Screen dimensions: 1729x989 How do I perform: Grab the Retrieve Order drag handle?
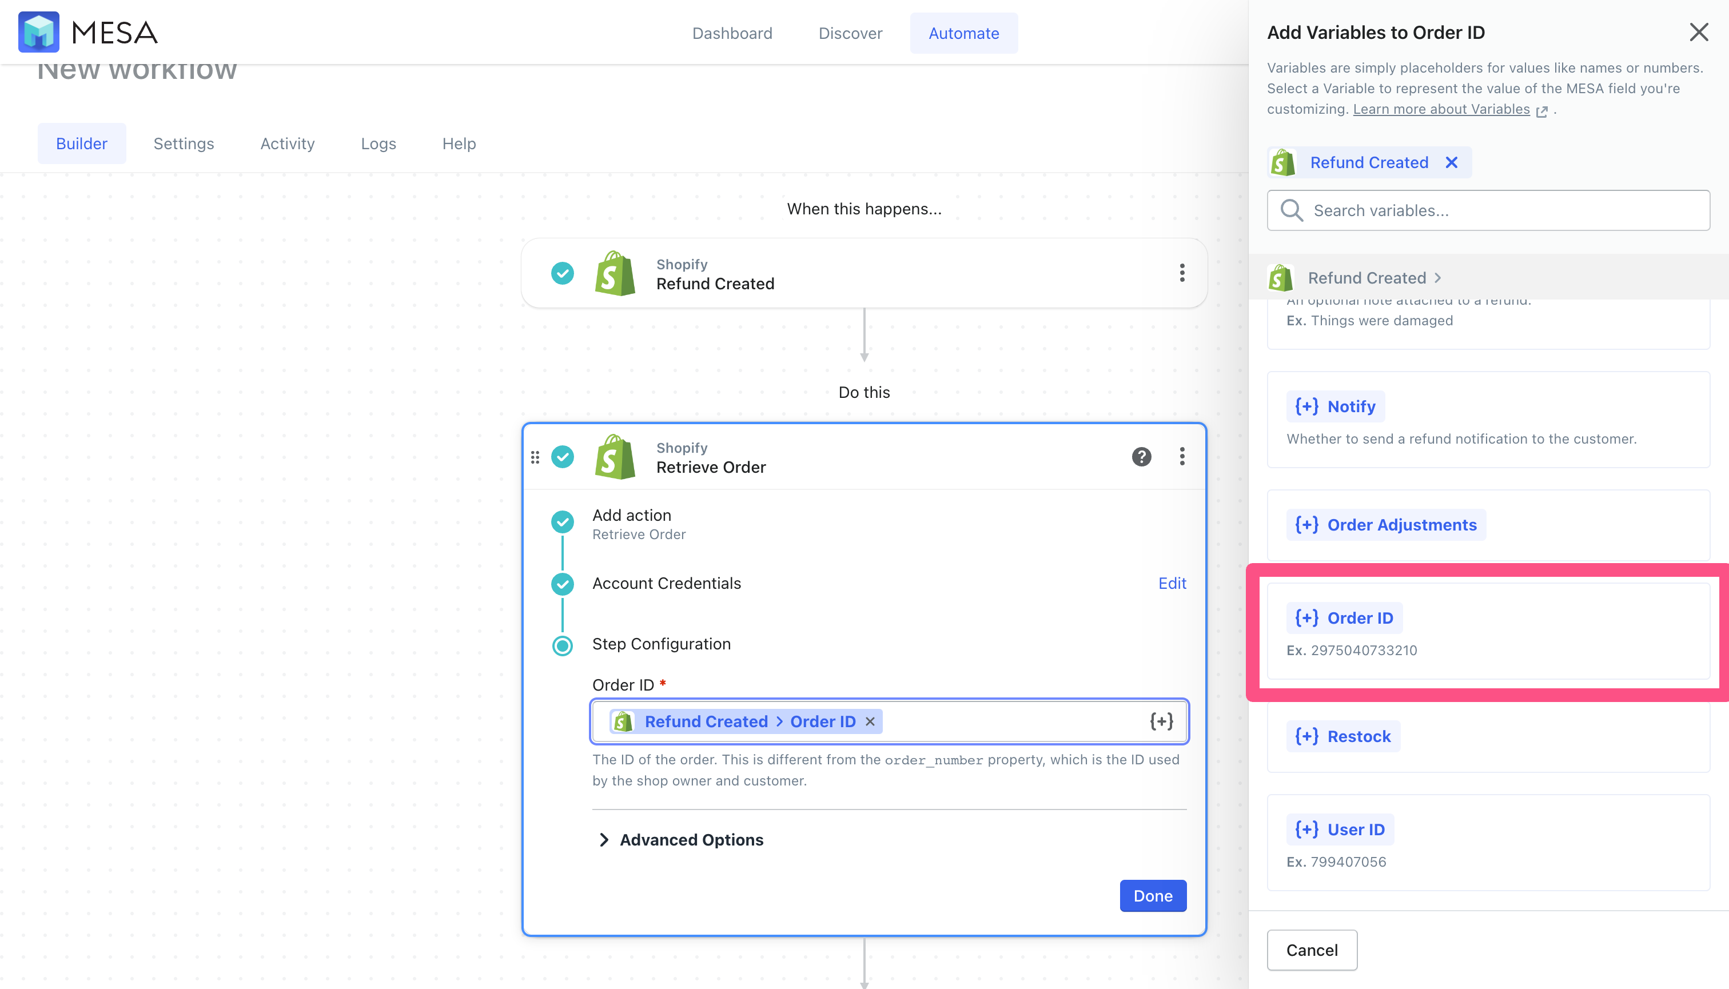(x=535, y=457)
